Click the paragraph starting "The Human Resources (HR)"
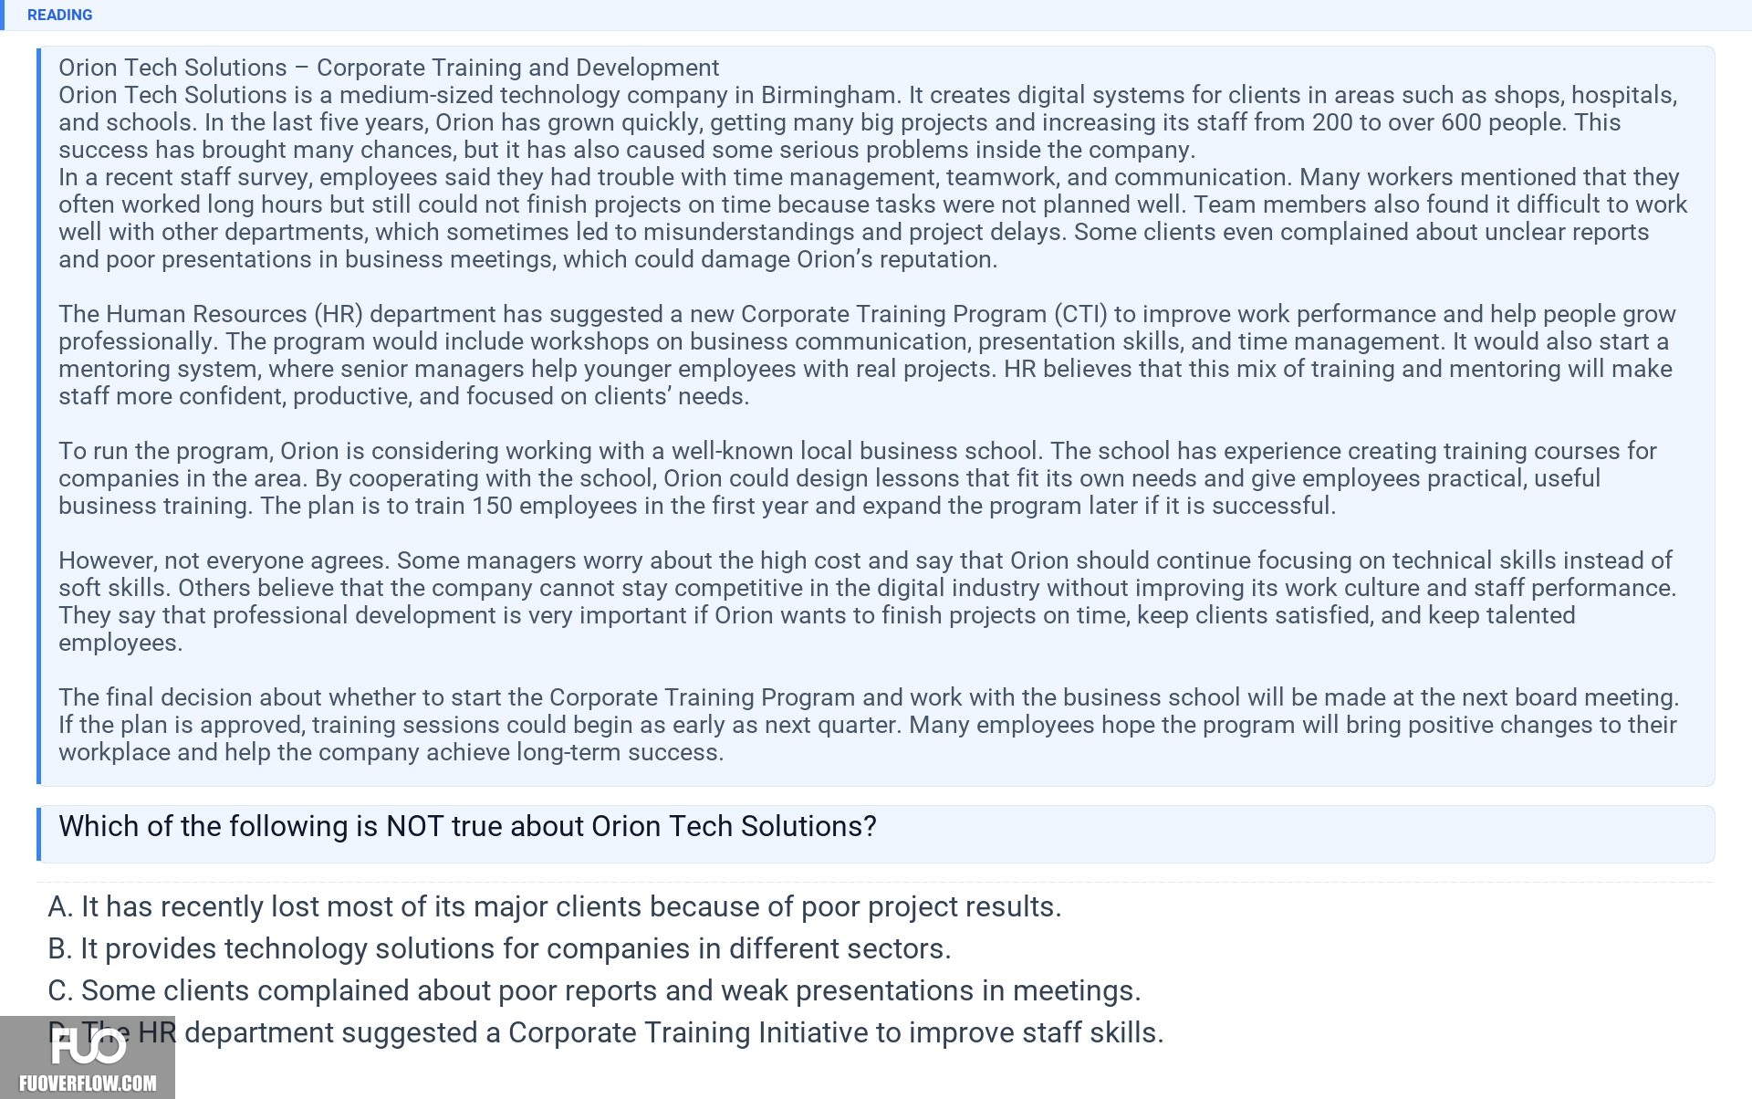The width and height of the screenshot is (1752, 1099). point(867,355)
